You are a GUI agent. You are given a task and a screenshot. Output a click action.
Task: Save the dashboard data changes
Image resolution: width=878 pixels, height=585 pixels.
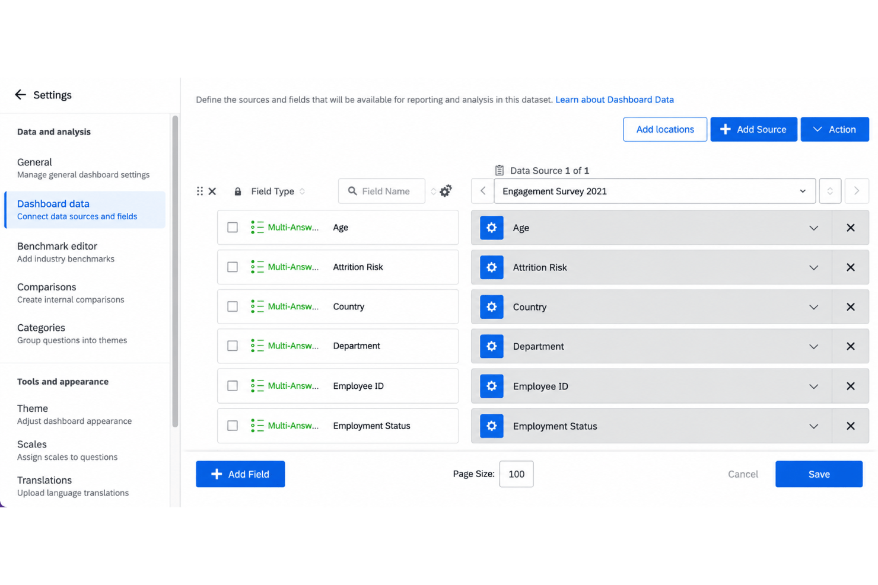[x=819, y=474]
